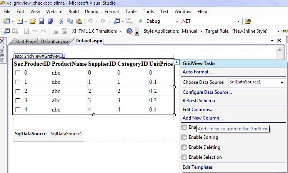Click the Uncomment Lines icon
Viewport: 288px width, 173px height.
click(64, 31)
